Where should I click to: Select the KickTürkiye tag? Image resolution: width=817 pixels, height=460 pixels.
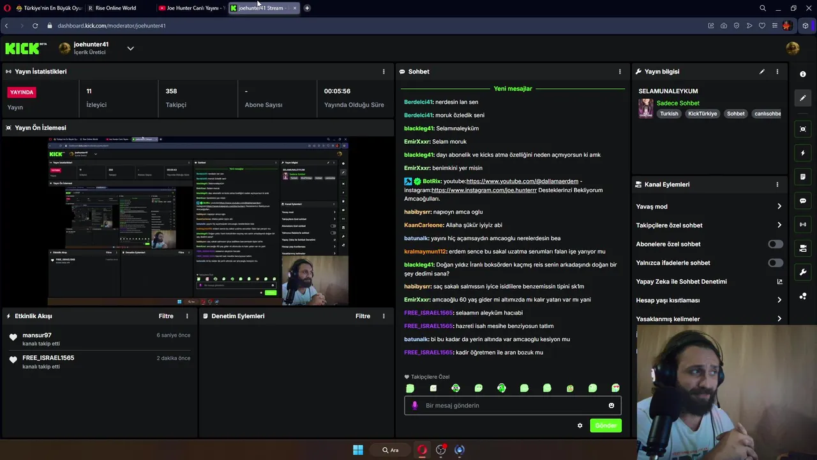[703, 114]
